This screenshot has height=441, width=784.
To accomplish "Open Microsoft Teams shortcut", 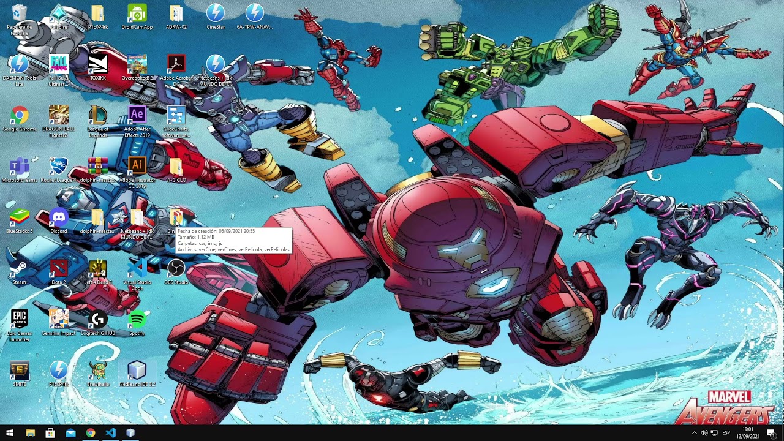I will 20,170.
